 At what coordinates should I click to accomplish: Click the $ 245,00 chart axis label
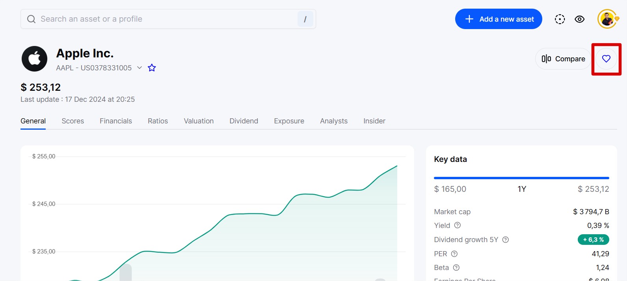pos(44,204)
